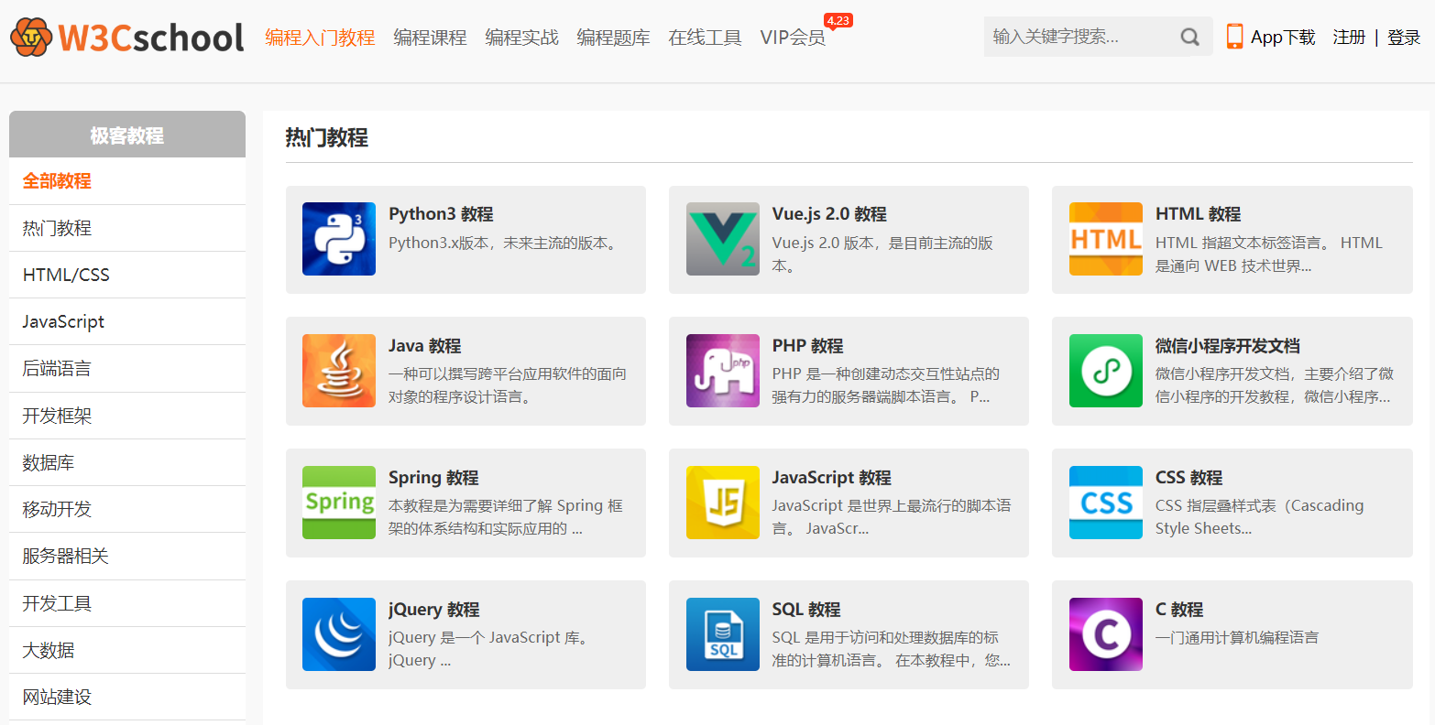This screenshot has height=725, width=1435.
Task: Open the PHP elephant icon
Action: click(722, 371)
